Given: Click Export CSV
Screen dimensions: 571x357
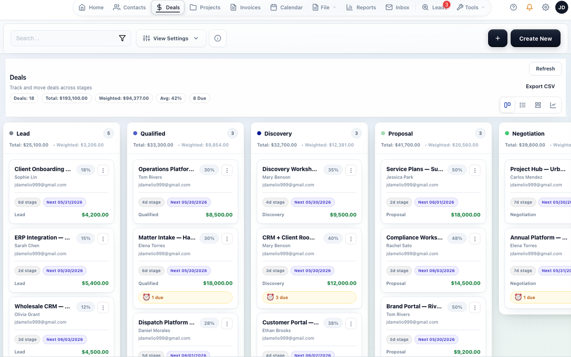Looking at the screenshot, I should (x=540, y=86).
